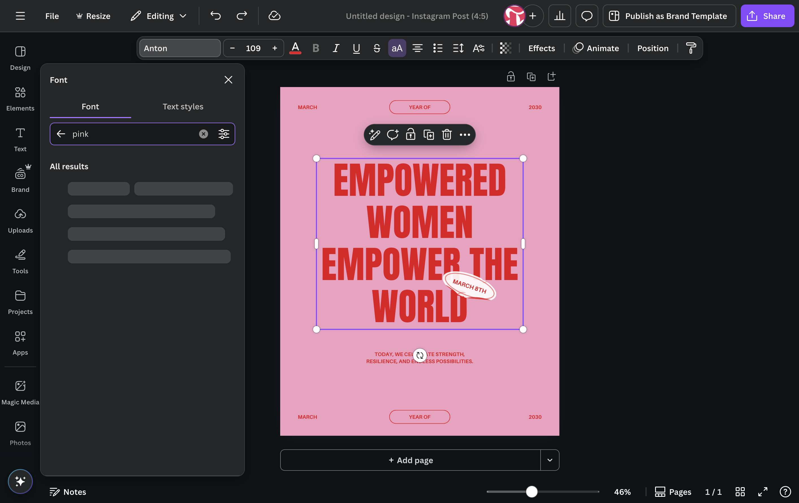Delete selected text with trash icon
Viewport: 799px width, 503px height.
(447, 135)
